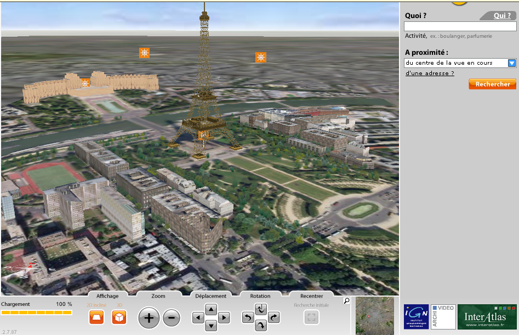Tilt the view using top Rotation arrow
The width and height of the screenshot is (519, 335).
point(261,309)
